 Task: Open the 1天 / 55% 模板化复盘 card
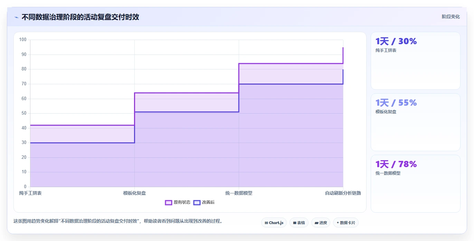(415, 122)
